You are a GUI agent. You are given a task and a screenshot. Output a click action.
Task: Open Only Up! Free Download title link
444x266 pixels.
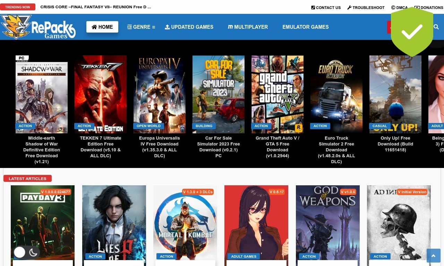pos(395,144)
